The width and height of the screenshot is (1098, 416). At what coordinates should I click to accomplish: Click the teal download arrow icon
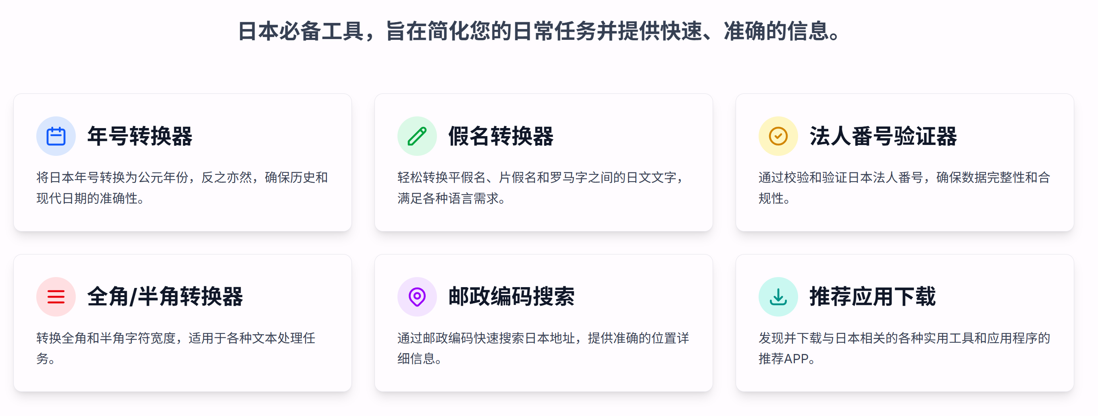pos(778,297)
